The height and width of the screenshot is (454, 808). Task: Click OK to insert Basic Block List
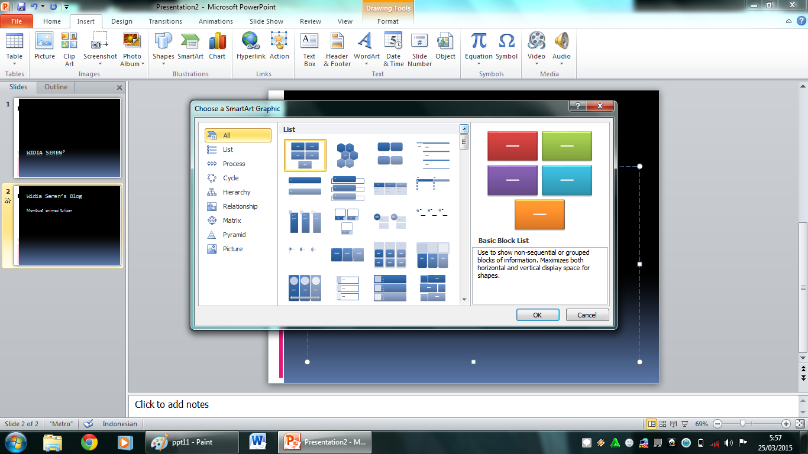[537, 314]
